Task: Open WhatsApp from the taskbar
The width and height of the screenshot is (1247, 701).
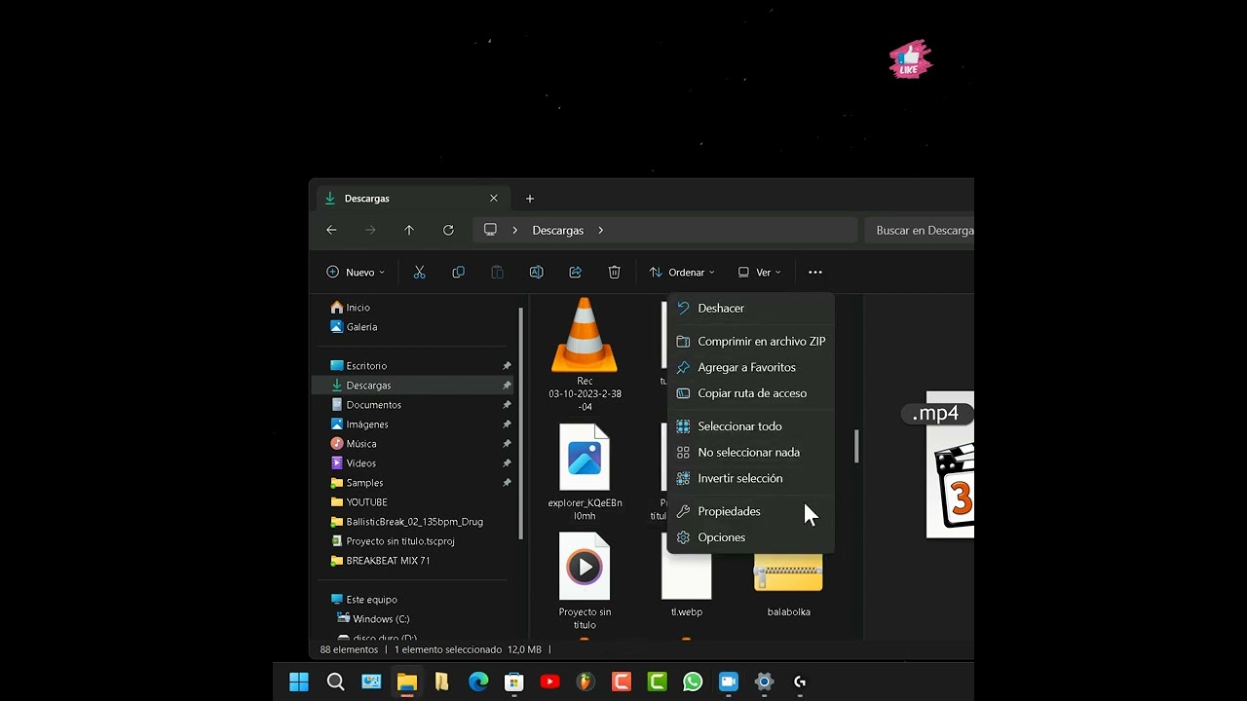Action: 693,682
